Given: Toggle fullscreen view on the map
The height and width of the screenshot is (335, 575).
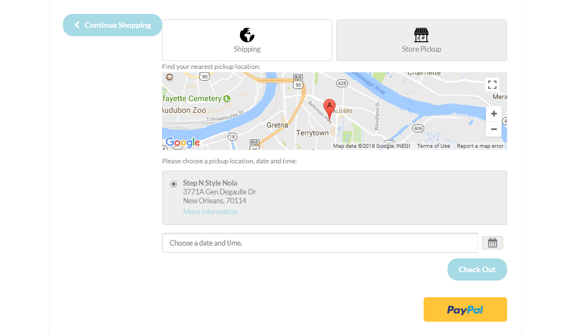Looking at the screenshot, I should (x=492, y=84).
